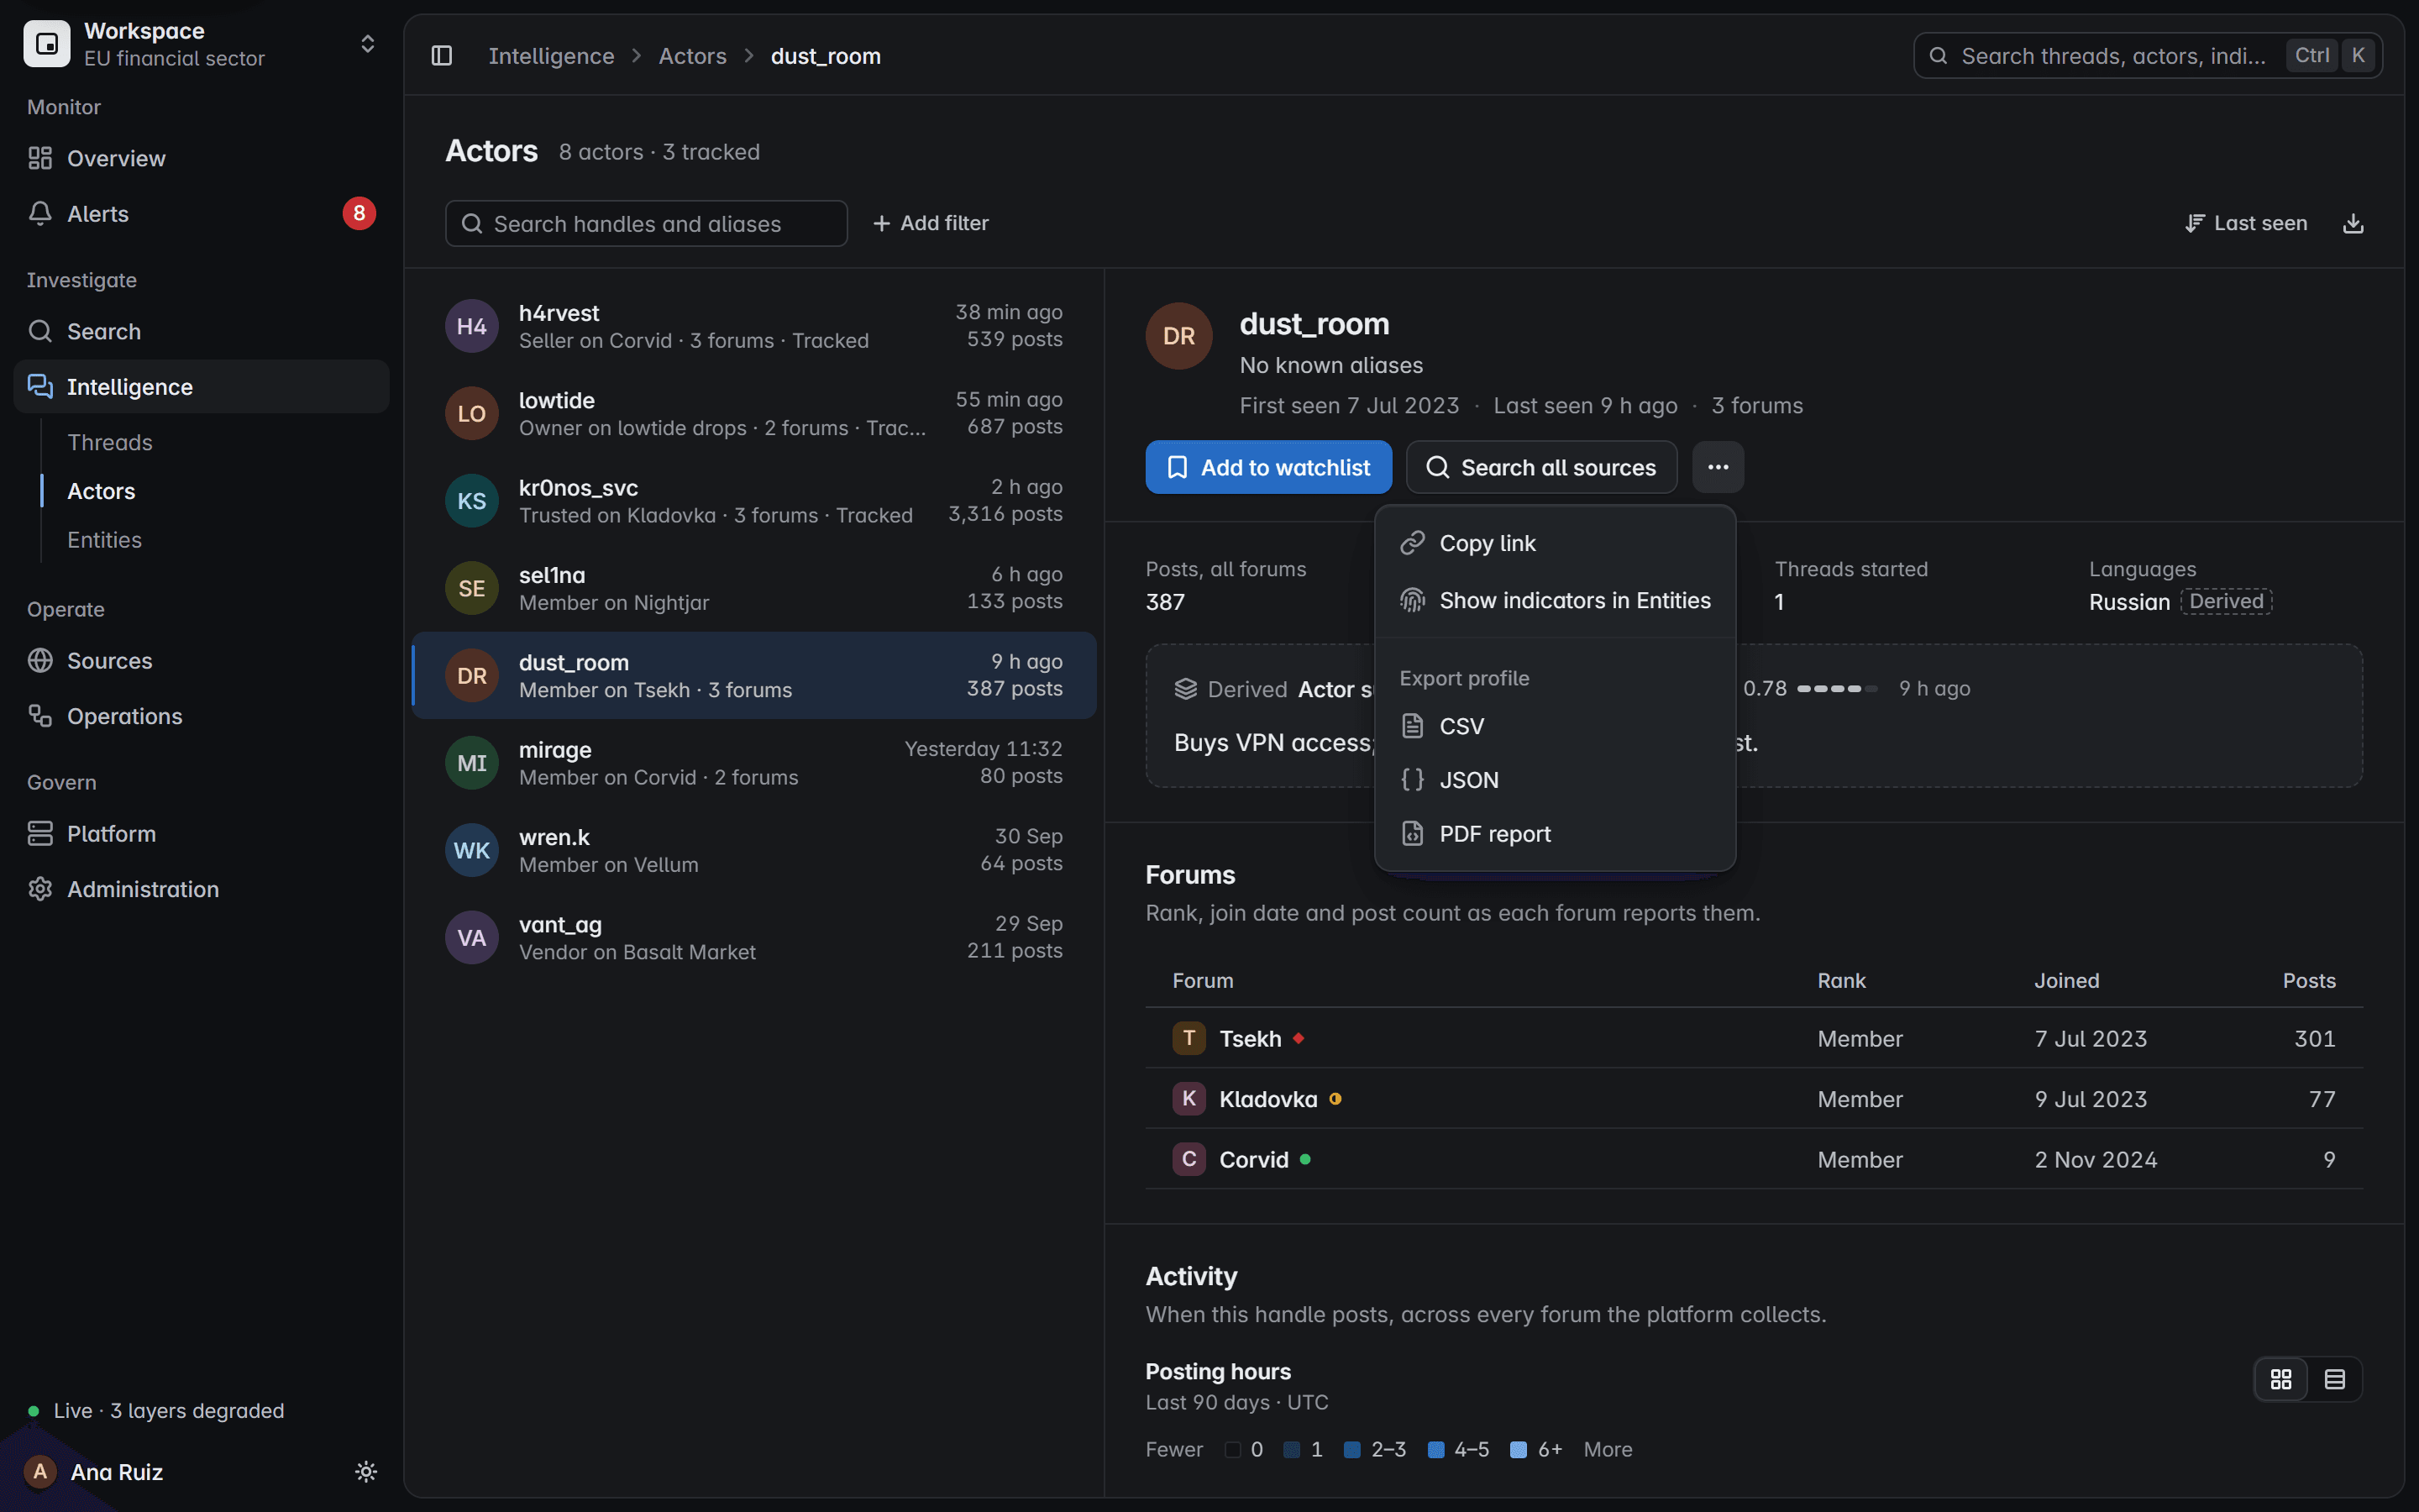This screenshot has height=1512, width=2419.
Task: Click the Live layers degraded status
Action: click(156, 1411)
